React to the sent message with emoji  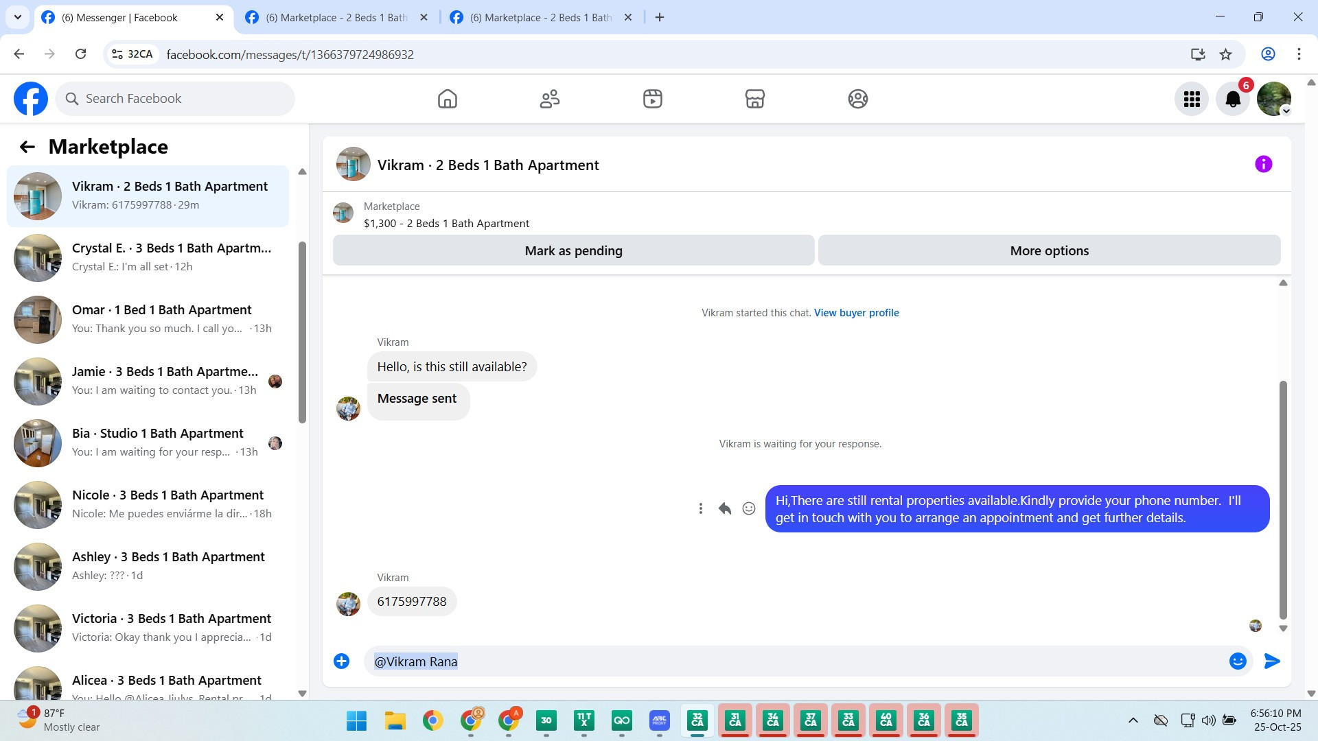(749, 508)
